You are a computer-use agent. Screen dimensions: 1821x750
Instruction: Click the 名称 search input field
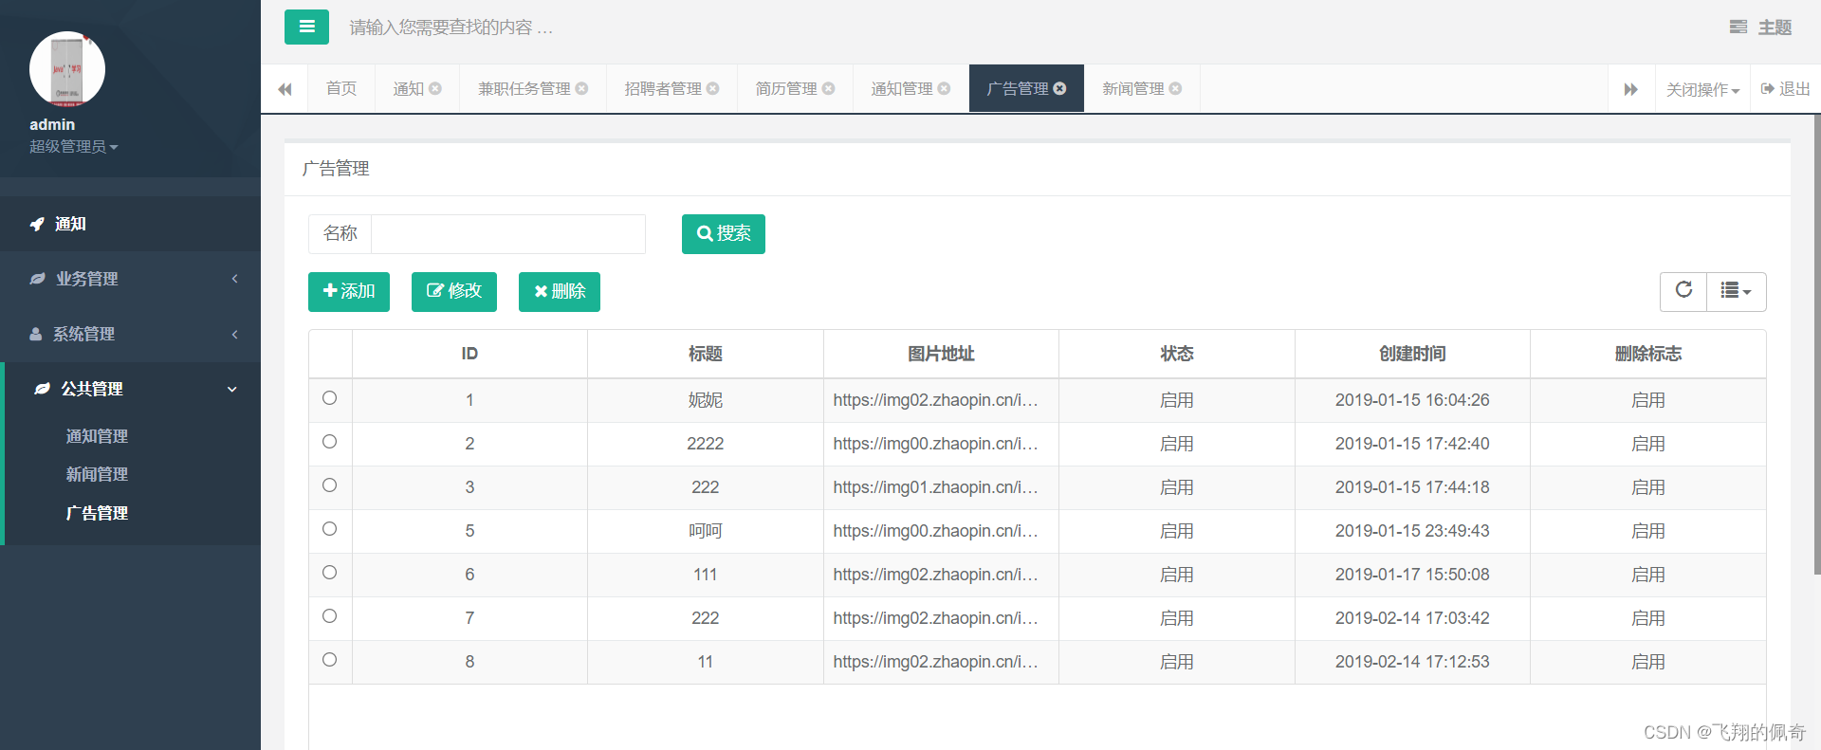coord(508,233)
